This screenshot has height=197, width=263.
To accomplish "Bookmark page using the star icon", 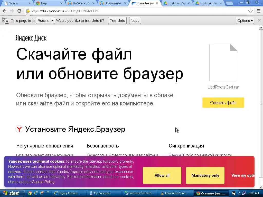I will (x=250, y=11).
